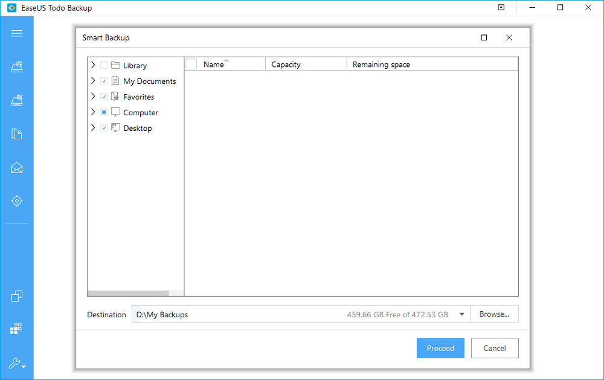This screenshot has height=380, width=604.
Task: Expand the Library tree node
Action: click(x=93, y=65)
